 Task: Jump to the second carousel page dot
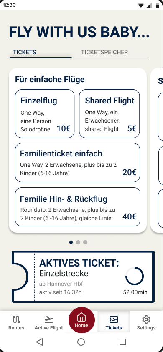(78, 242)
